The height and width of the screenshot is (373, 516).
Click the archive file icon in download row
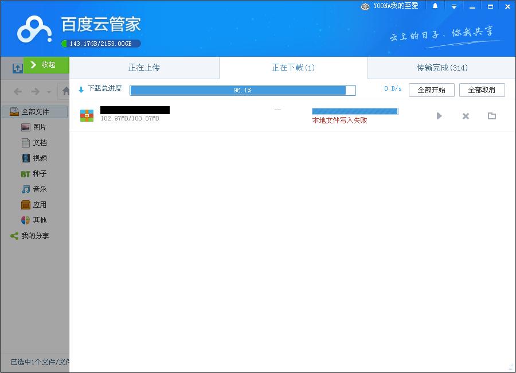click(87, 116)
